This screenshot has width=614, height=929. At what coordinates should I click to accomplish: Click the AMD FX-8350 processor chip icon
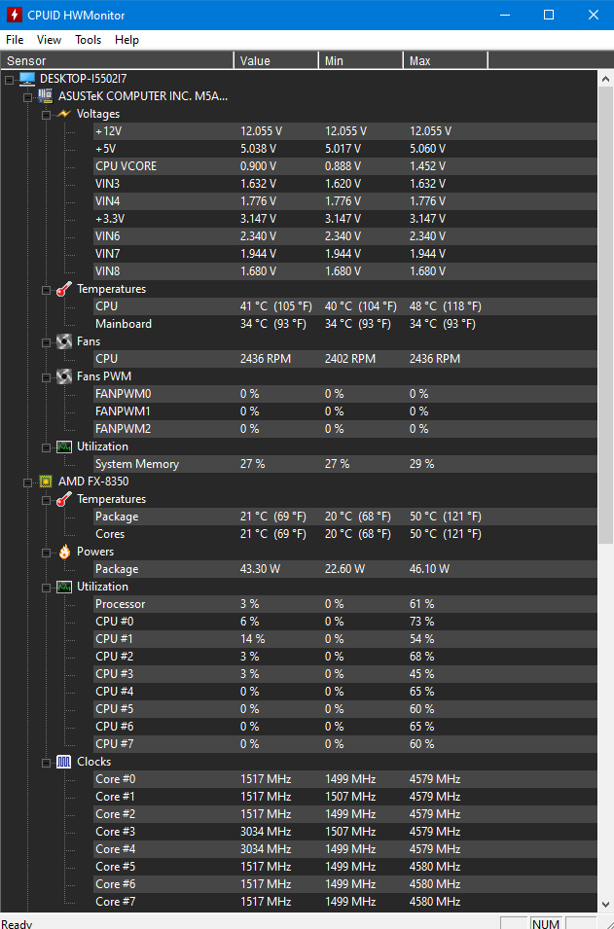45,482
